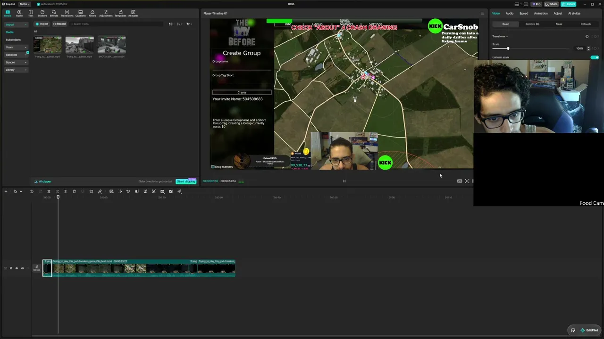Open the Effects panel

(54, 13)
